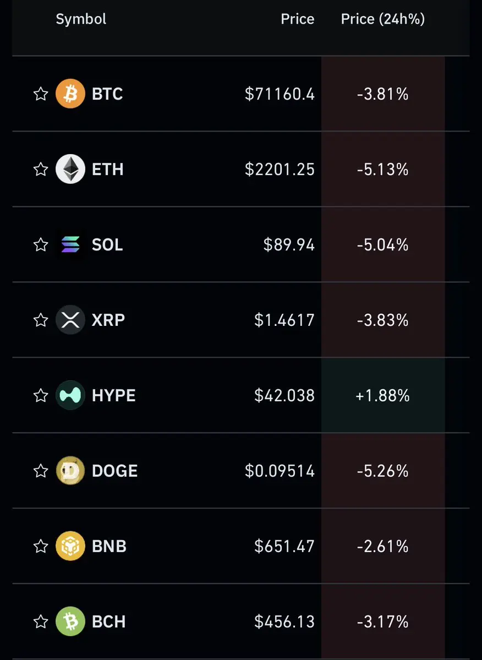Sort by the Price column header

click(x=297, y=19)
